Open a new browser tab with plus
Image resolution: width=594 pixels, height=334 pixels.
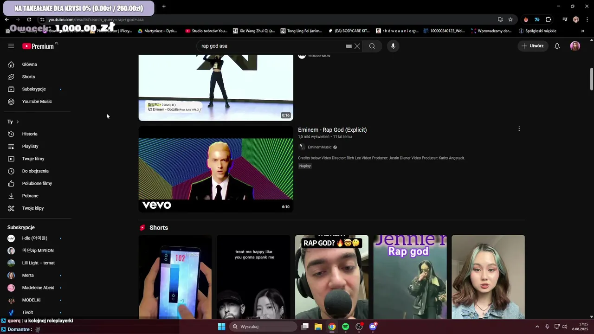[164, 6]
